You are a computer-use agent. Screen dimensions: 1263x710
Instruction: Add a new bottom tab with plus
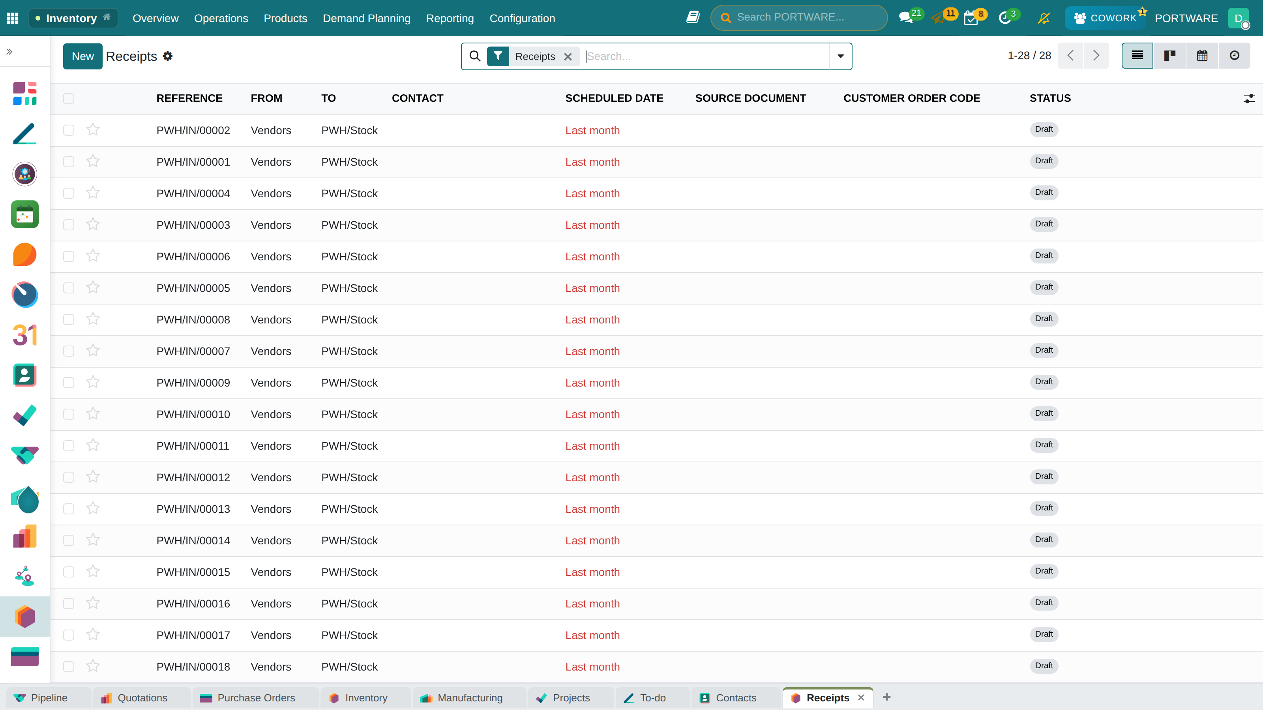click(887, 697)
